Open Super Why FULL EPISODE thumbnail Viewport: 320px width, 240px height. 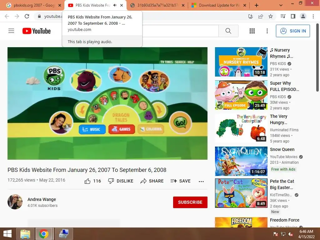pyautogui.click(x=241, y=95)
